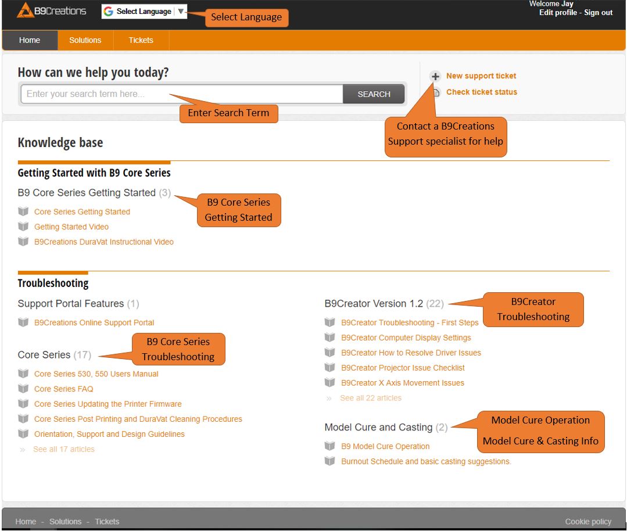The image size is (627, 531).
Task: Click the Sign out link
Action: click(598, 12)
